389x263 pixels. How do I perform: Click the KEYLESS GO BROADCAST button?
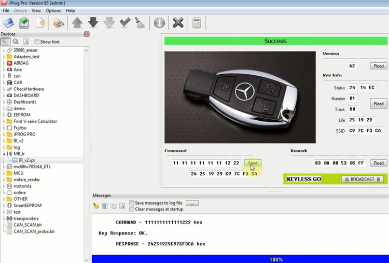(362, 179)
